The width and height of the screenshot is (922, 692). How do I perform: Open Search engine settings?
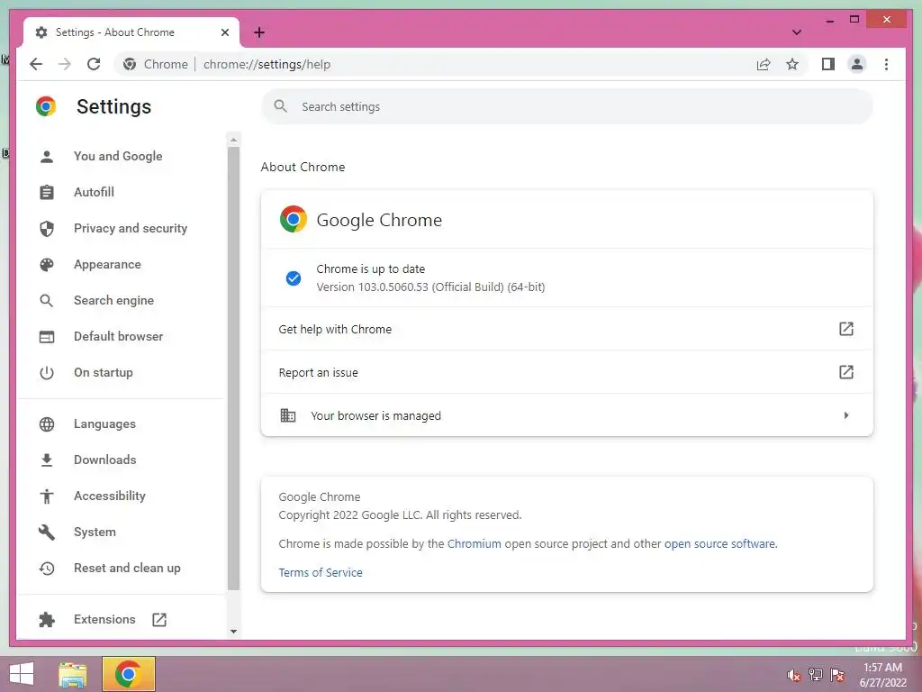pos(113,300)
